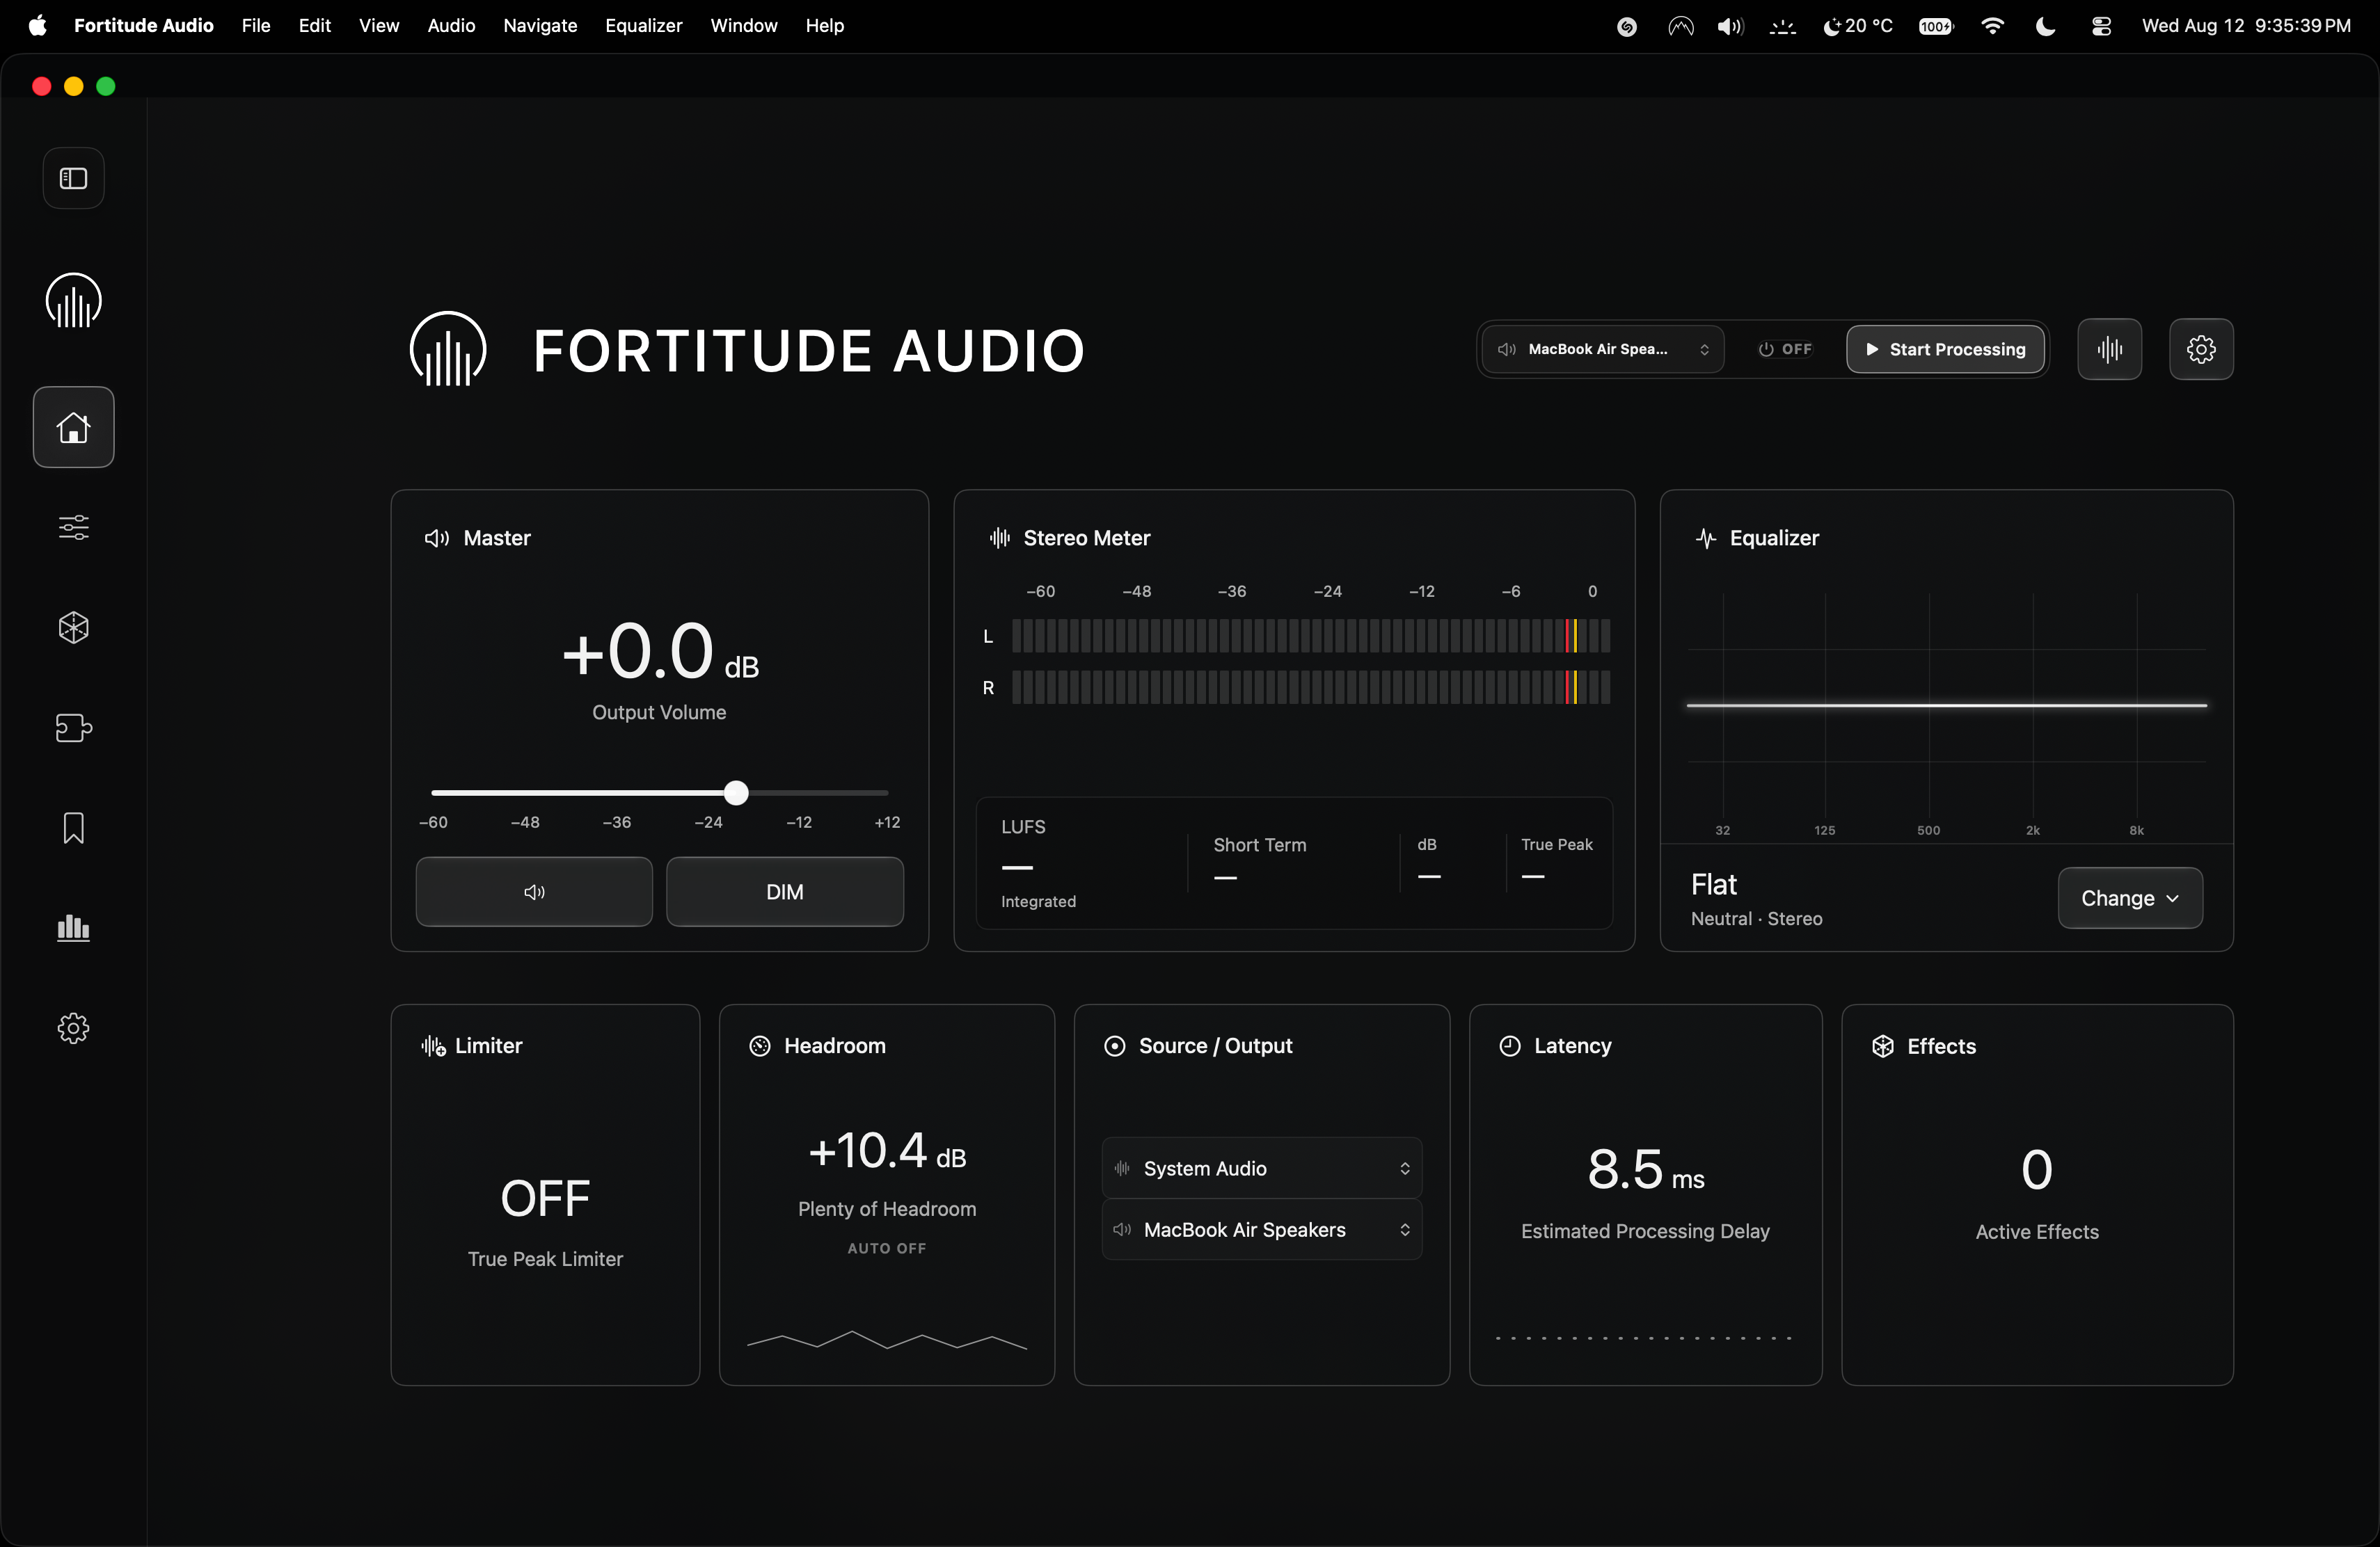Open the Fortitude Audio app menu

[143, 26]
